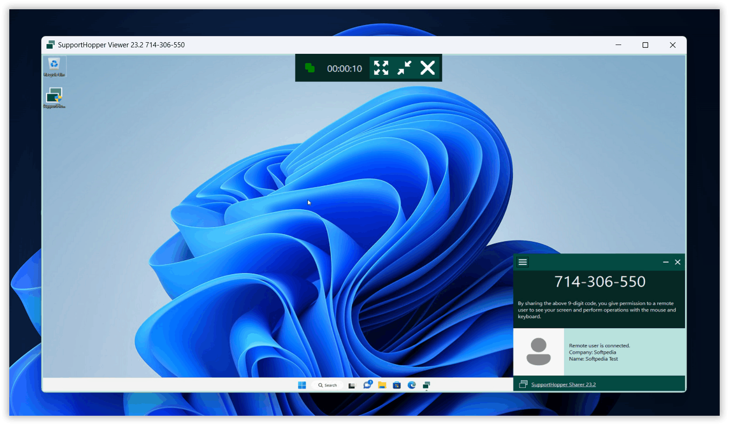Click the 714-306-550 sharing code
The image size is (729, 425).
(600, 282)
